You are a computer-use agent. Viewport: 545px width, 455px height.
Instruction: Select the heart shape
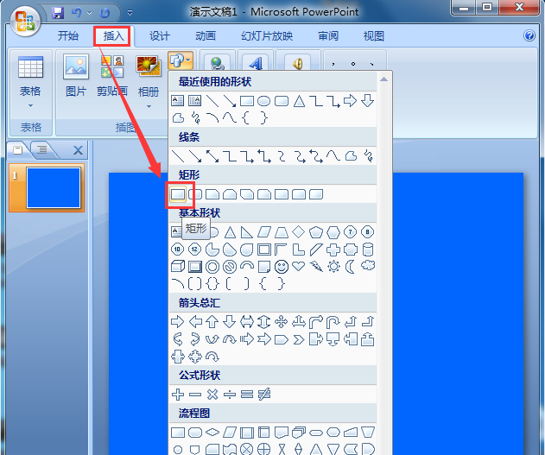point(299,267)
